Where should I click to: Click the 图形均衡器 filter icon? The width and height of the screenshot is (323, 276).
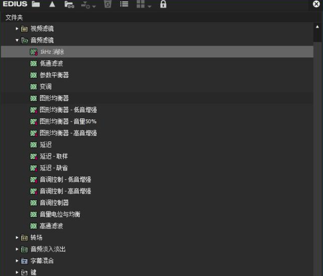coord(33,98)
